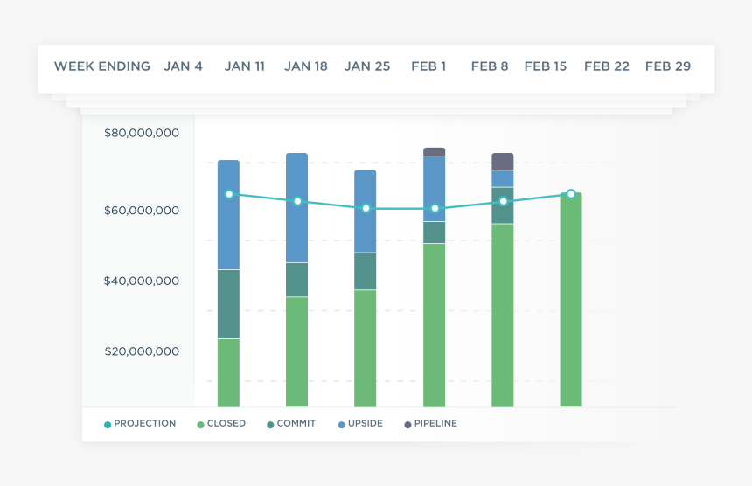Click the dark teal commit segment of first bar
The image size is (752, 486).
click(x=228, y=304)
